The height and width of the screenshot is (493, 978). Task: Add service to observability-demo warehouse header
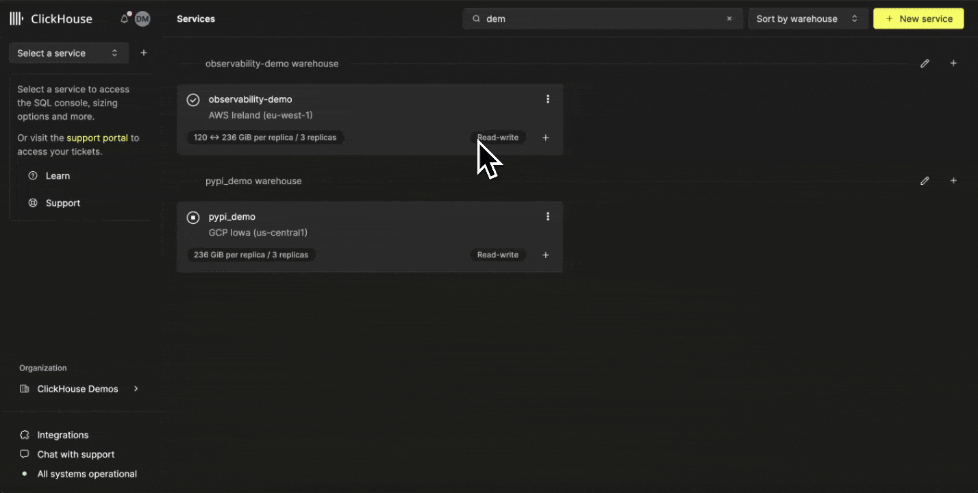953,64
